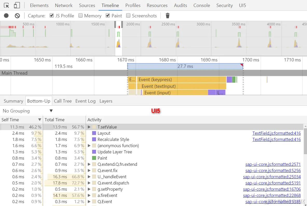Enable the Memory capture checkbox
The width and height of the screenshot is (307, 206).
tap(80, 16)
